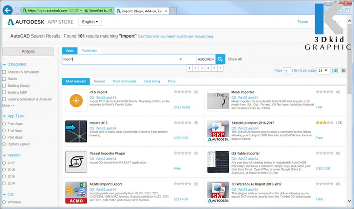Check the Blocks category filter
The image size is (354, 209).
(x=4, y=79)
